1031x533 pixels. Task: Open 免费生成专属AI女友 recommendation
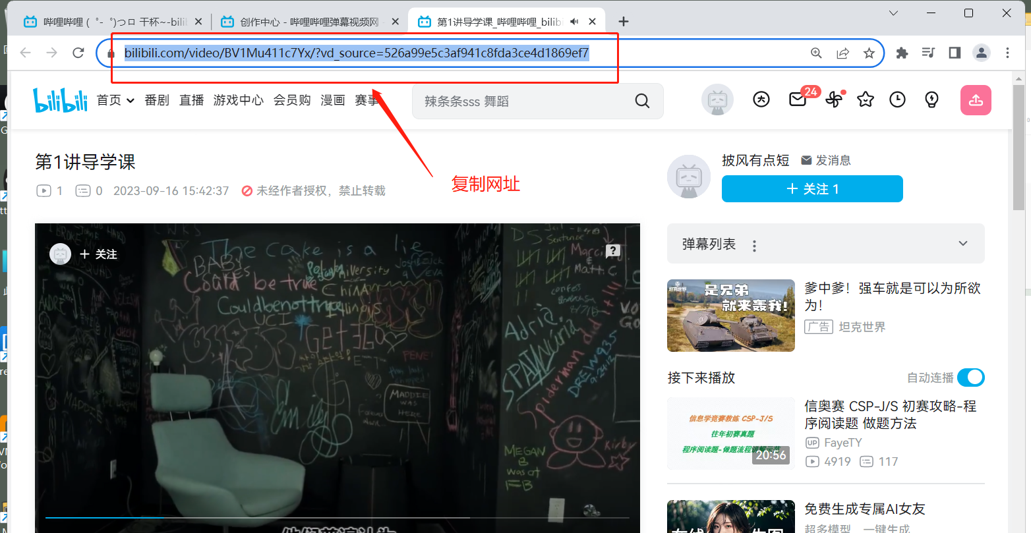click(865, 509)
